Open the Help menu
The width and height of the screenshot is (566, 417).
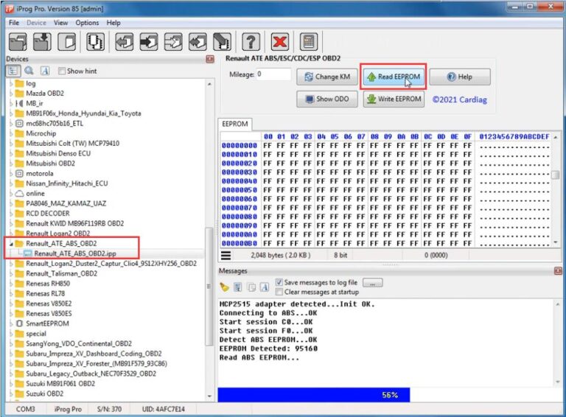click(x=113, y=23)
